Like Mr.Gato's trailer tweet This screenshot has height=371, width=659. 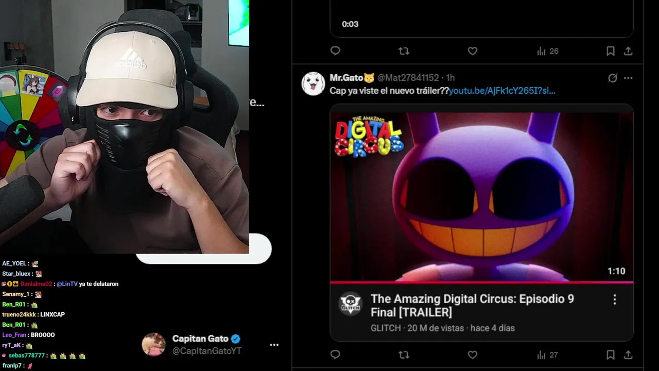pyautogui.click(x=473, y=355)
